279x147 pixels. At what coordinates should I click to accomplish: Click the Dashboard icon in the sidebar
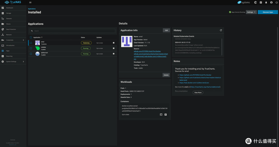3,8
